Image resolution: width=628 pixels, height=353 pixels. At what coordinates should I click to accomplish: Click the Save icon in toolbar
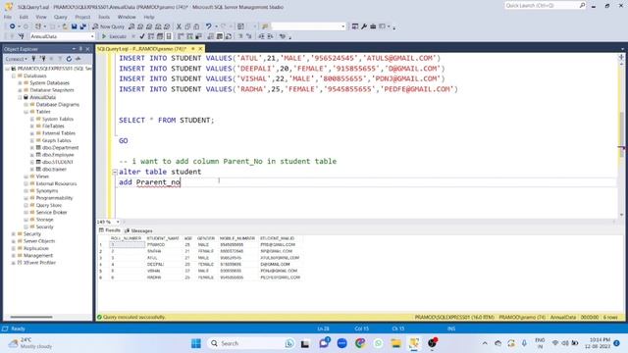click(x=75, y=26)
